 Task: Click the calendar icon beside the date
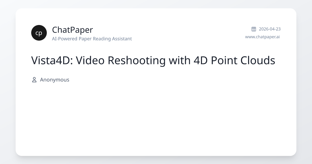[x=254, y=29]
